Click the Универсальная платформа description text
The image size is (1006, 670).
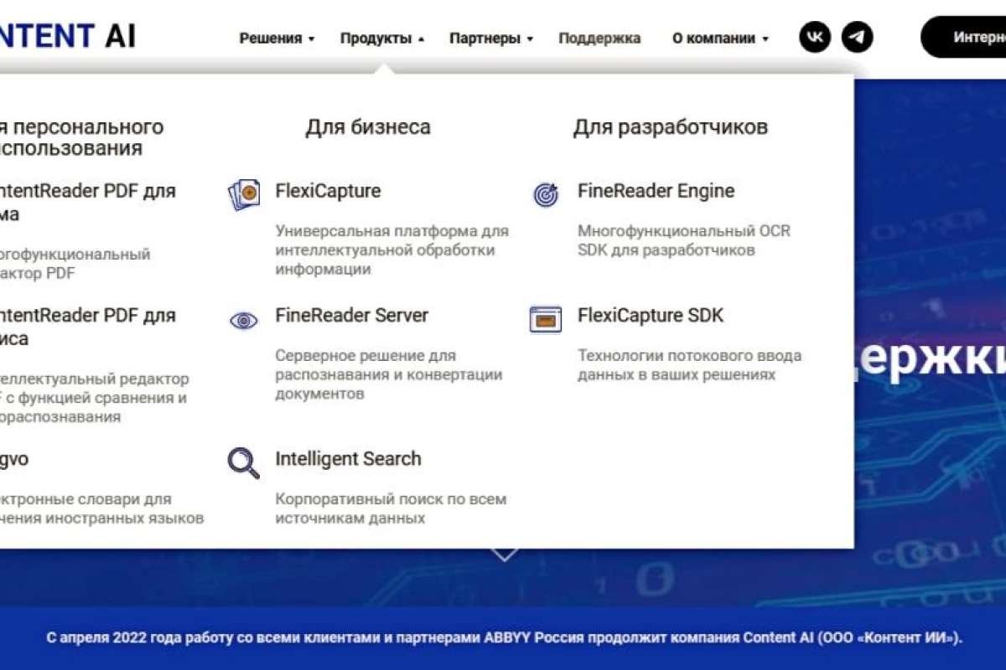[x=392, y=250]
